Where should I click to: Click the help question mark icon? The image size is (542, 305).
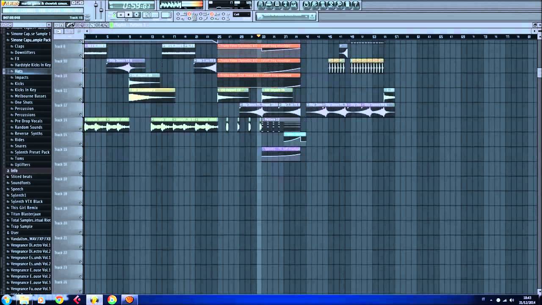pos(356,5)
